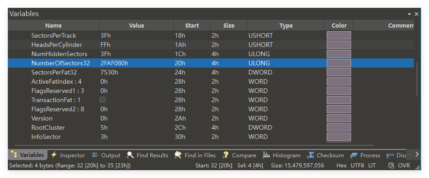Click color swatch for RootCluster row
This screenshot has height=178, width=429.
339,127
